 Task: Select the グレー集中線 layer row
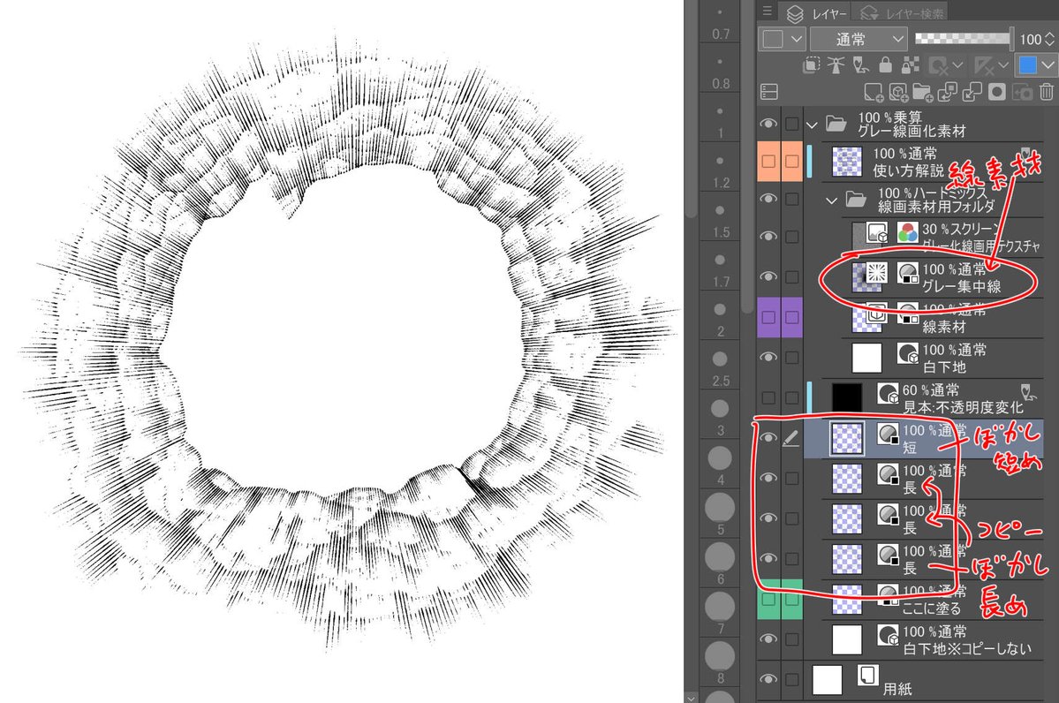pos(923,277)
